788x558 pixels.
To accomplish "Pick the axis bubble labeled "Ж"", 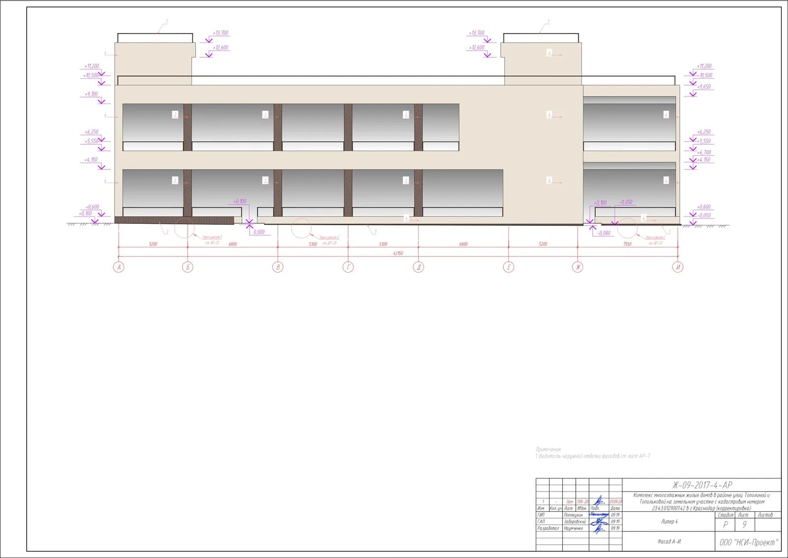I will point(578,267).
